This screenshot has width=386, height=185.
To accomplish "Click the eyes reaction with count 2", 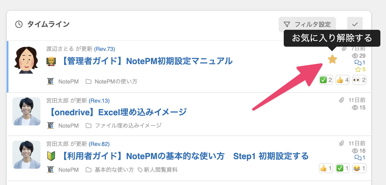I will [359, 80].
